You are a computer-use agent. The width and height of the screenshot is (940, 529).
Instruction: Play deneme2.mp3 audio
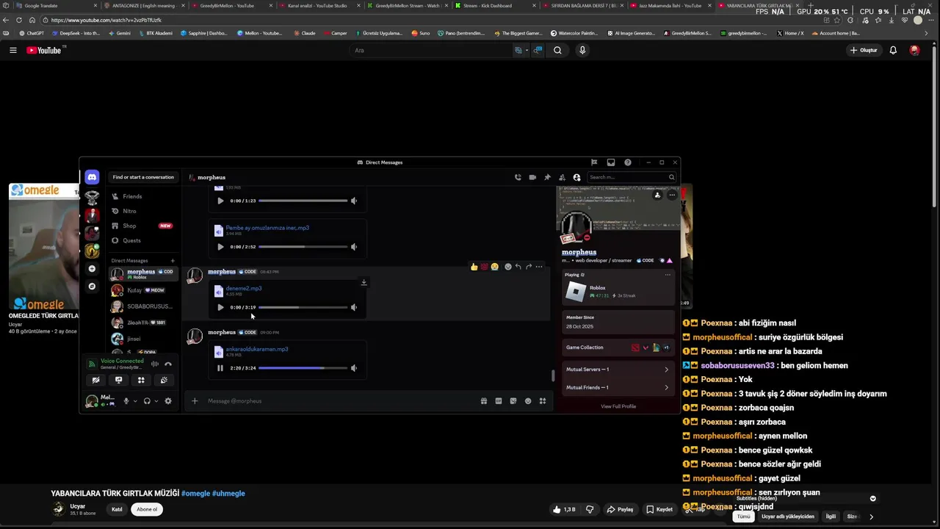click(220, 307)
